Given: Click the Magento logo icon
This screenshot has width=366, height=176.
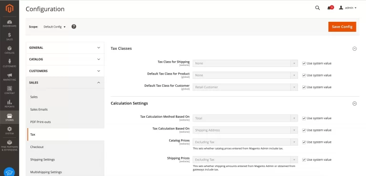Looking at the screenshot, I should (x=10, y=9).
